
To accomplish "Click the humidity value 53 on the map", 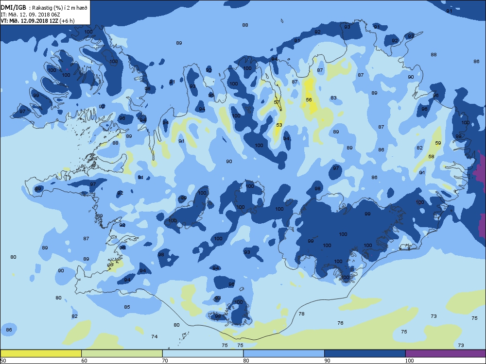I will pos(279,125).
